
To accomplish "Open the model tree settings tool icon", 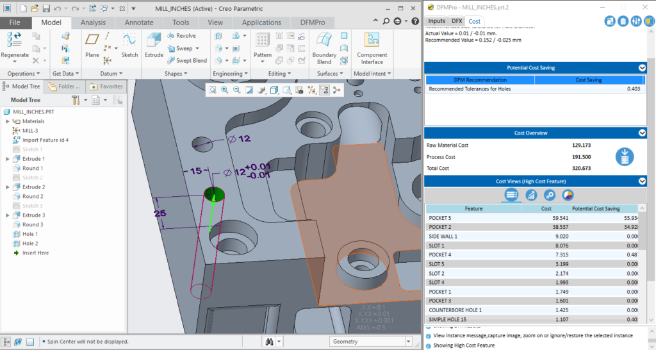I will click(76, 100).
